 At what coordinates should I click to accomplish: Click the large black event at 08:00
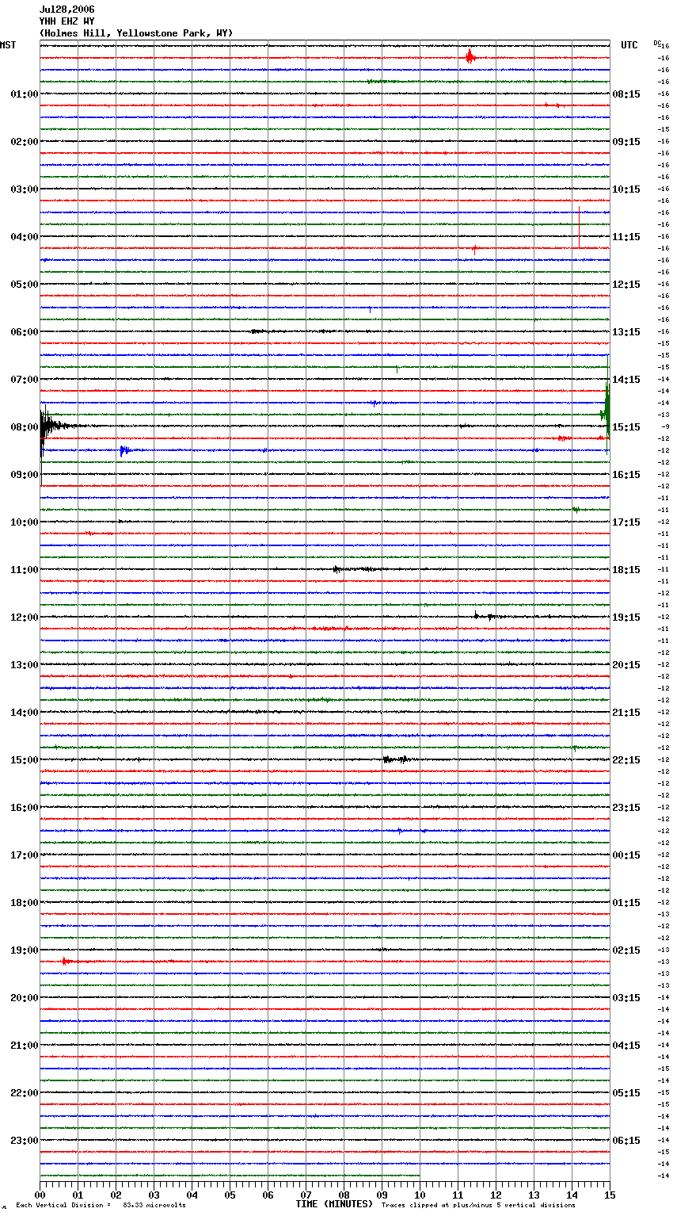point(48,426)
